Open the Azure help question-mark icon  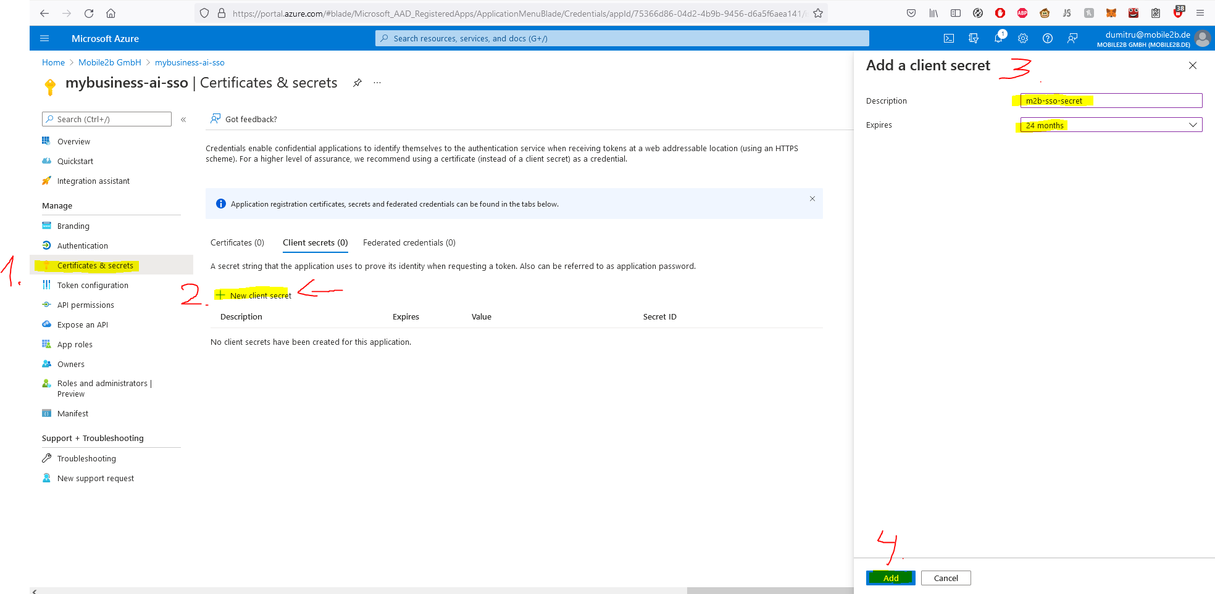coord(1048,38)
